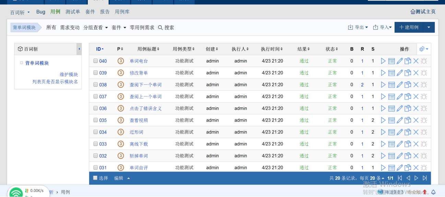View results of case 033 离线下载
445x197 pixels.
click(391, 144)
